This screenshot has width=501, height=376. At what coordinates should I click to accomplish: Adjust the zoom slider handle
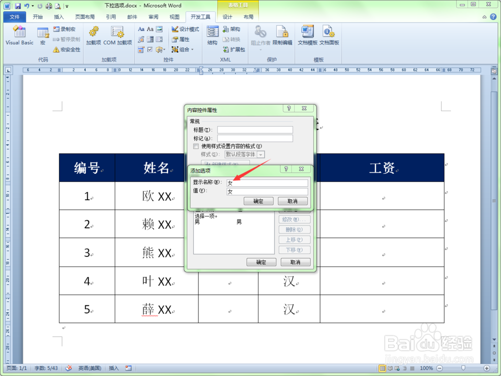[x=463, y=368]
